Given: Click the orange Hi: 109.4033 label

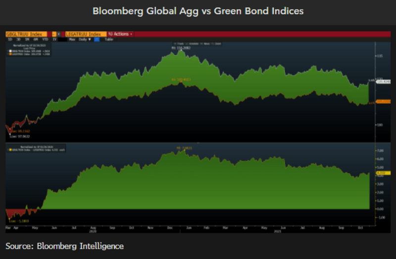Looking at the screenshot, I should [x=181, y=80].
